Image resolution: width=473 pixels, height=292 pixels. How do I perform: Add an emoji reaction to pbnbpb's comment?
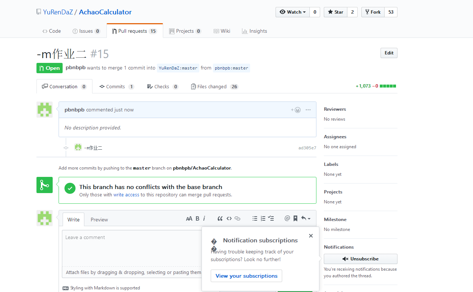pyautogui.click(x=296, y=110)
